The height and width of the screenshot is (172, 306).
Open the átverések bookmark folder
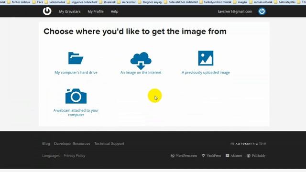pos(107,2)
